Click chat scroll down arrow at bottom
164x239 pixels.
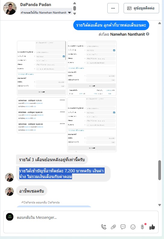(159, 205)
